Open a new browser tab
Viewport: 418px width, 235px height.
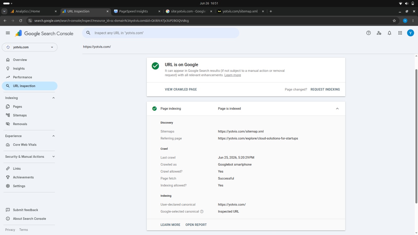[x=271, y=11]
